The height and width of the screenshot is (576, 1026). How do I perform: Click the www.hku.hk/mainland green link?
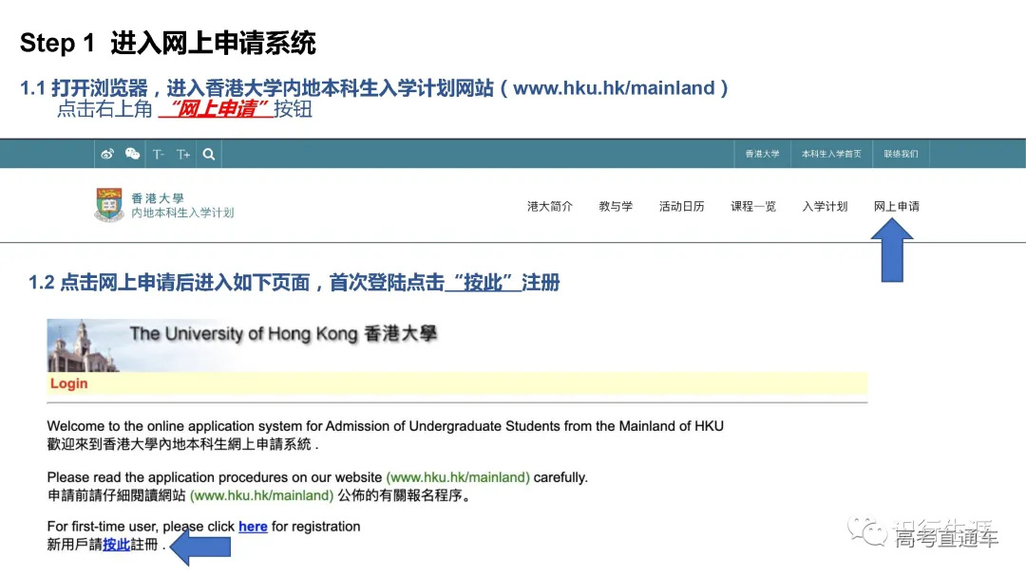458,477
